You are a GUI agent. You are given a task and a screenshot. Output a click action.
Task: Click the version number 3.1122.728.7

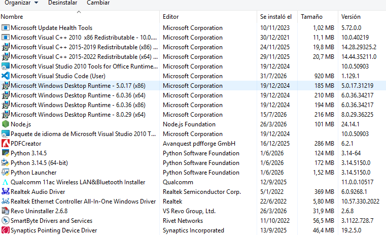(357, 220)
